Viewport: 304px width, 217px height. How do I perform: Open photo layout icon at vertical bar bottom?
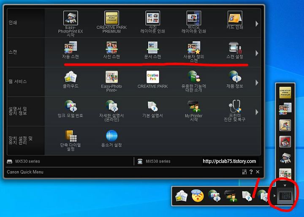(285, 174)
